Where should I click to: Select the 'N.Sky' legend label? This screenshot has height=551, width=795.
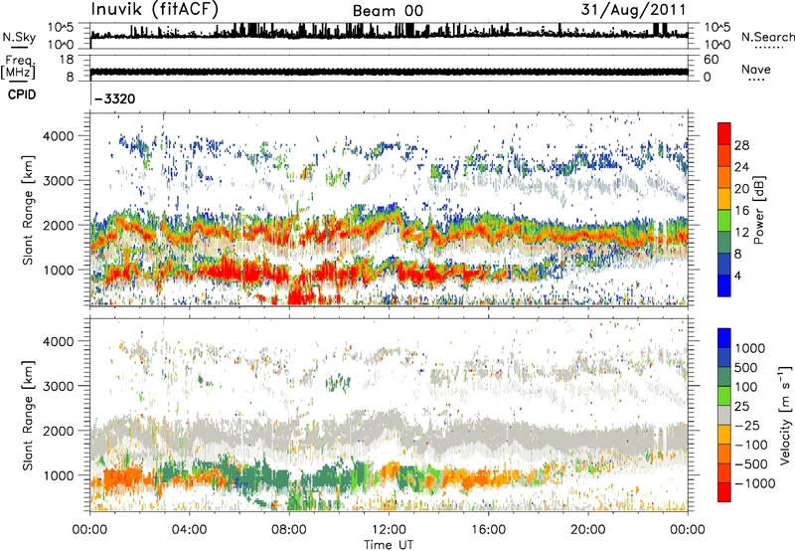[19, 37]
